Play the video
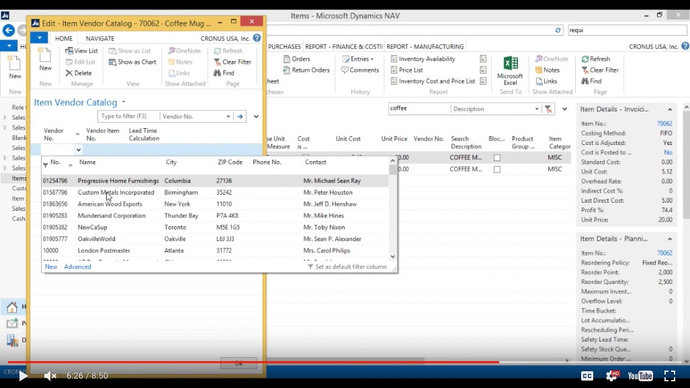The height and width of the screenshot is (388, 690). (x=23, y=376)
